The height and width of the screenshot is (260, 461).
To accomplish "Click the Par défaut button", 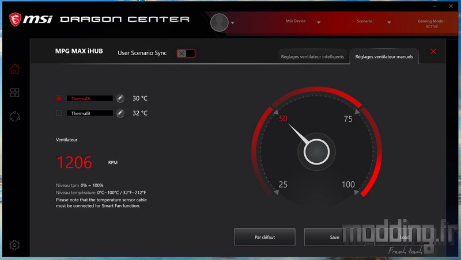I will [x=264, y=237].
